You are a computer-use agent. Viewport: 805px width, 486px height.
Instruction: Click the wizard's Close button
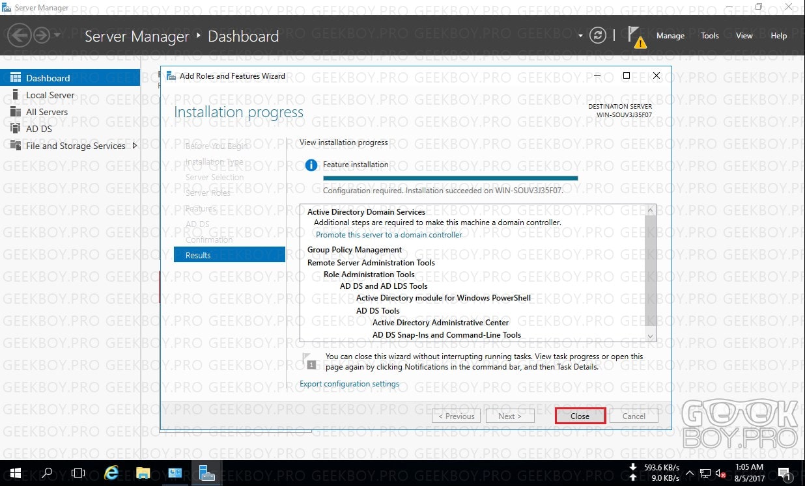pos(580,416)
